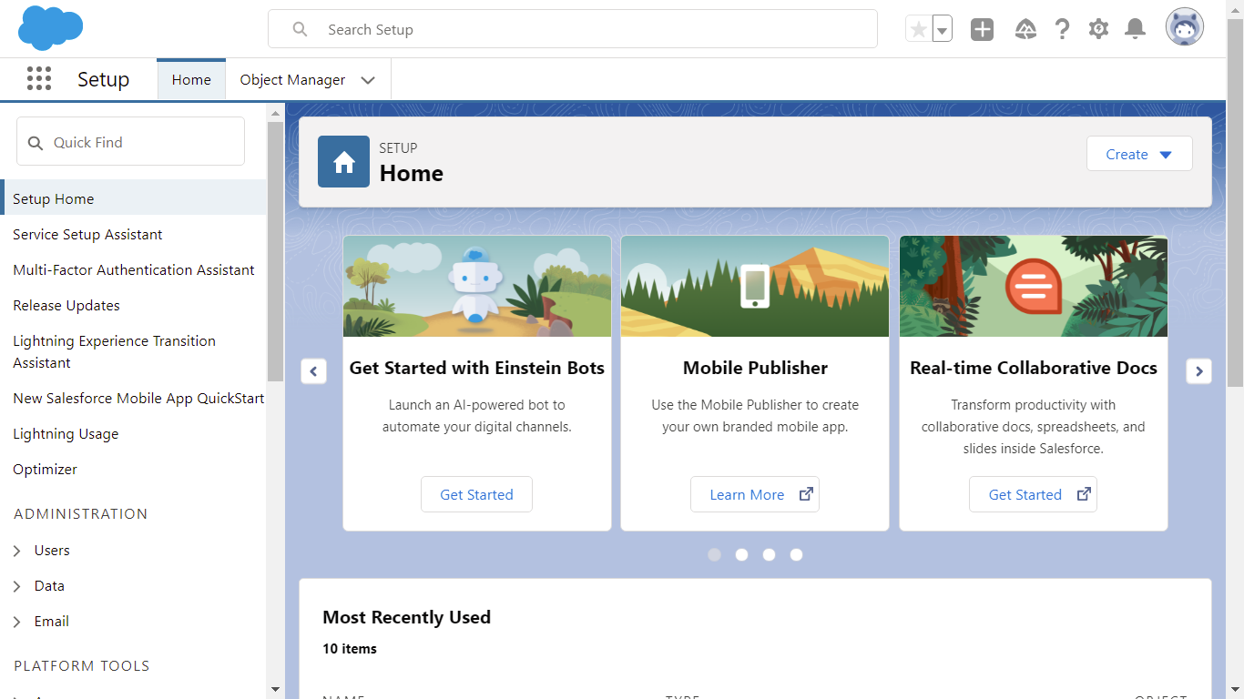Viewport: 1244px width, 699px height.
Task: Open Optimizer in the sidebar
Action: (45, 469)
